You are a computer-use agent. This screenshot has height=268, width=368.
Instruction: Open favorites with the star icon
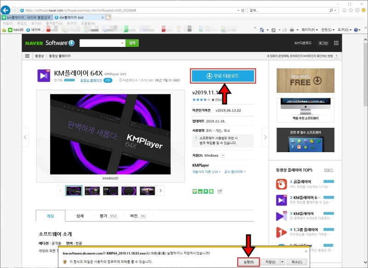(x=351, y=10)
